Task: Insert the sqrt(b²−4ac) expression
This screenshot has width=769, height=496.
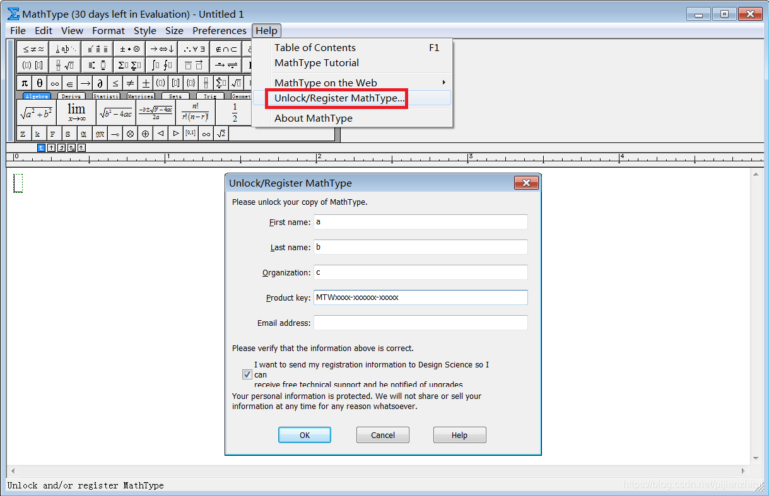Action: click(x=116, y=113)
